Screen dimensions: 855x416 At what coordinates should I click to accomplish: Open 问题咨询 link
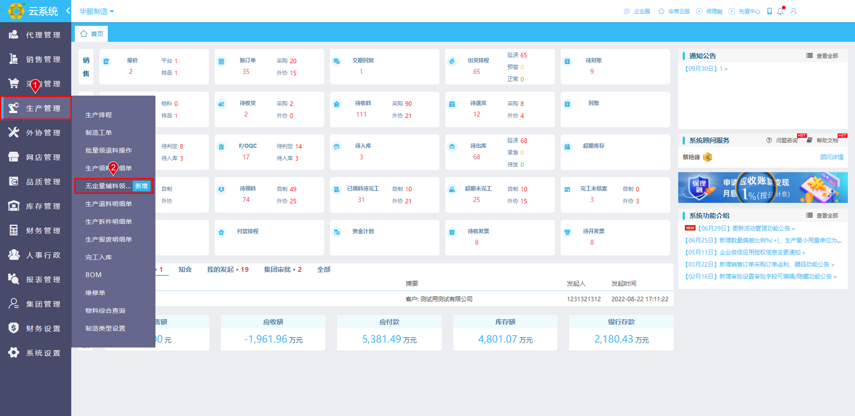tap(782, 140)
